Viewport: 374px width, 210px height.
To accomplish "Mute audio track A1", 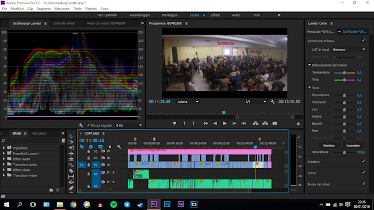I will click(x=108, y=172).
